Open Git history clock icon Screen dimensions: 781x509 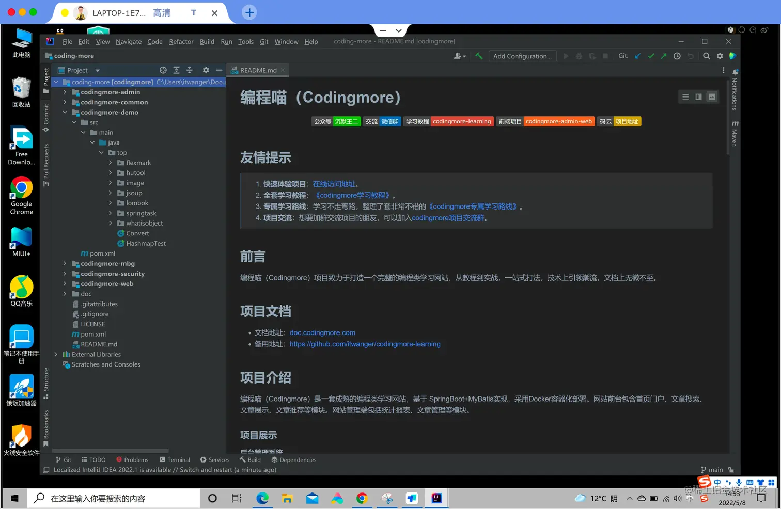coord(677,56)
